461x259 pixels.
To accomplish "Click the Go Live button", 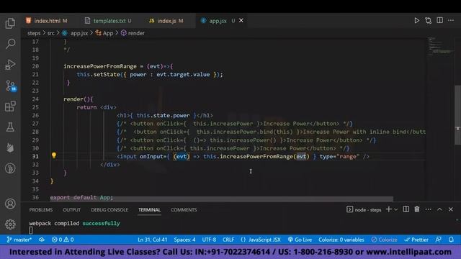I will 300,240.
